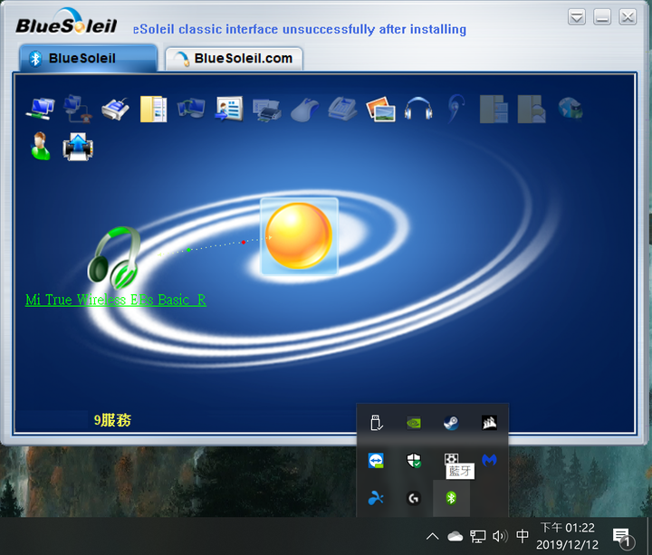
Task: Open the Action Center notifications icon
Action: click(624, 537)
